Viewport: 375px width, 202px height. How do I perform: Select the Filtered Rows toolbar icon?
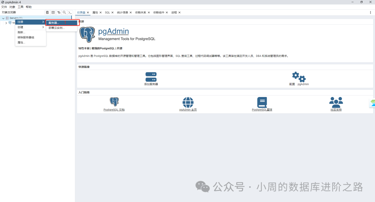pos(59,12)
